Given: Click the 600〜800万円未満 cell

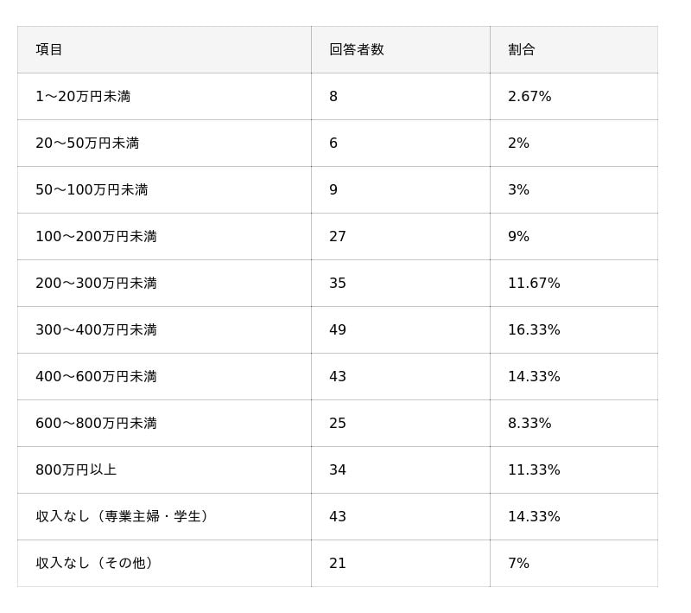Looking at the screenshot, I should (96, 423).
